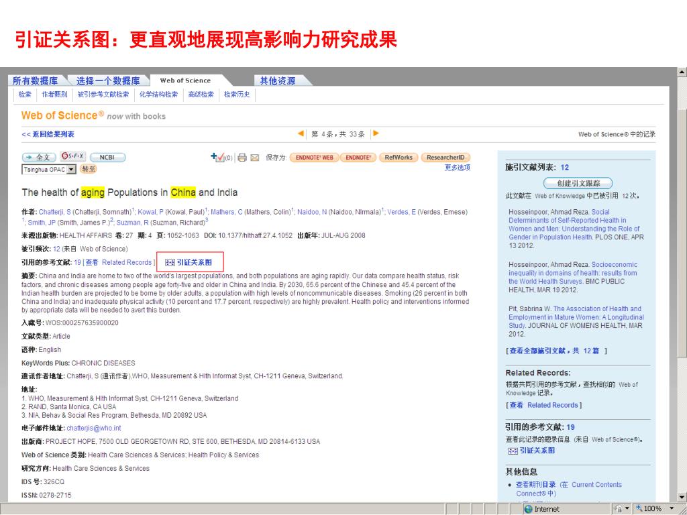Open author Naidoo, N link
Image resolution: width=687 pixels, height=515 pixels.
coord(312,212)
